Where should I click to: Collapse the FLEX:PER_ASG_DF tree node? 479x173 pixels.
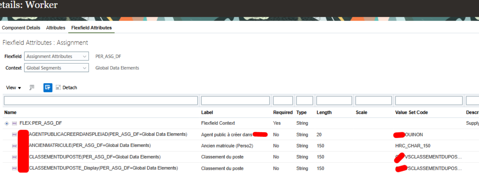click(x=7, y=123)
